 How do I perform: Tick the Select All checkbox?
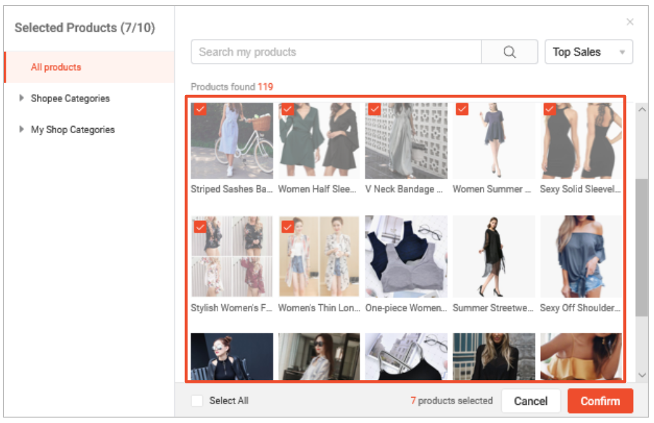click(197, 401)
